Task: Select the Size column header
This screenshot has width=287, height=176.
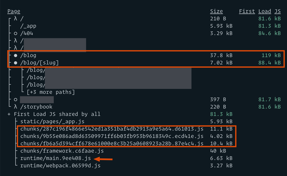Action: click(216, 11)
